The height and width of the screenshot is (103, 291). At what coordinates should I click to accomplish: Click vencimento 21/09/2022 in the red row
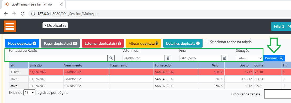(86, 72)
